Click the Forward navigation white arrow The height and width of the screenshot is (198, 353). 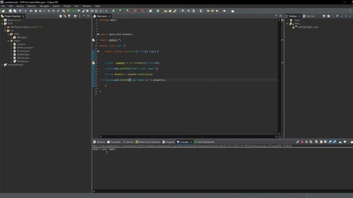click(x=224, y=11)
